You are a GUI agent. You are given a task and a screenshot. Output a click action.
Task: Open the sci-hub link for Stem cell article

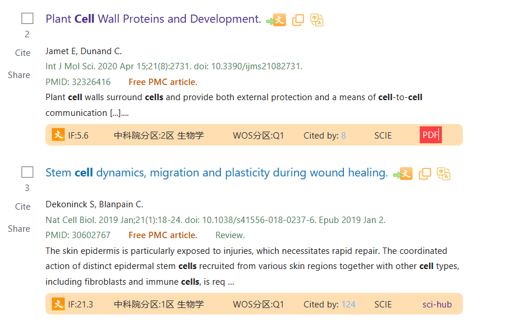click(x=437, y=305)
